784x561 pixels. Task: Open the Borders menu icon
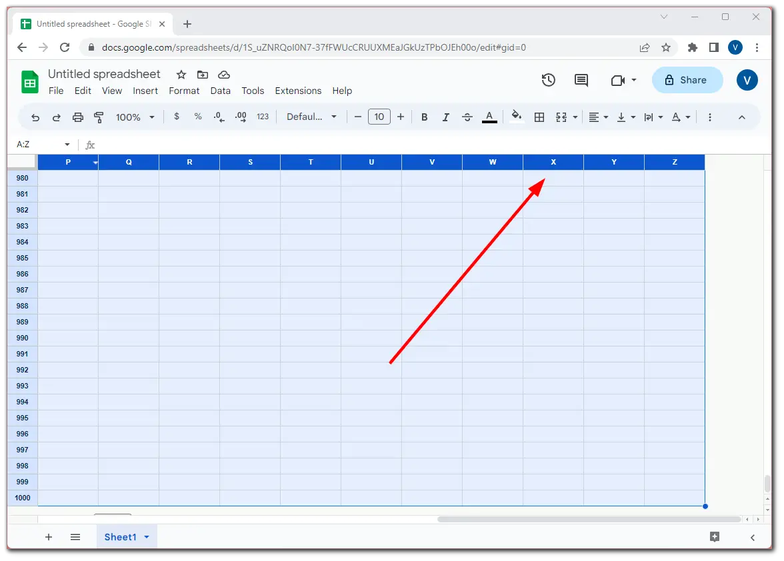(x=539, y=117)
